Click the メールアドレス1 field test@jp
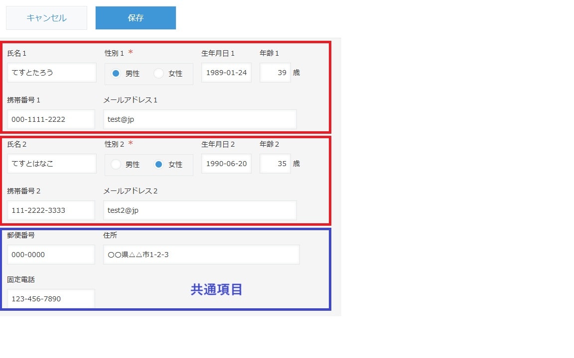The width and height of the screenshot is (574, 358). point(200,119)
